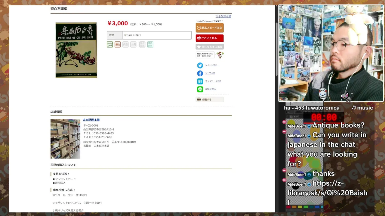The image size is (385, 216).
Task: Click the クレジットカード payment method line
Action: 64,179
